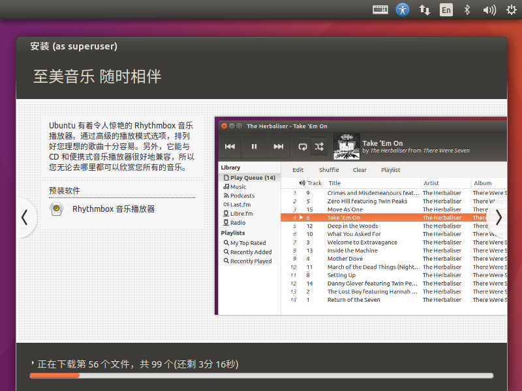The height and width of the screenshot is (391, 522).
Task: Click the playing indicator arrow on row 4
Action: pos(301,218)
